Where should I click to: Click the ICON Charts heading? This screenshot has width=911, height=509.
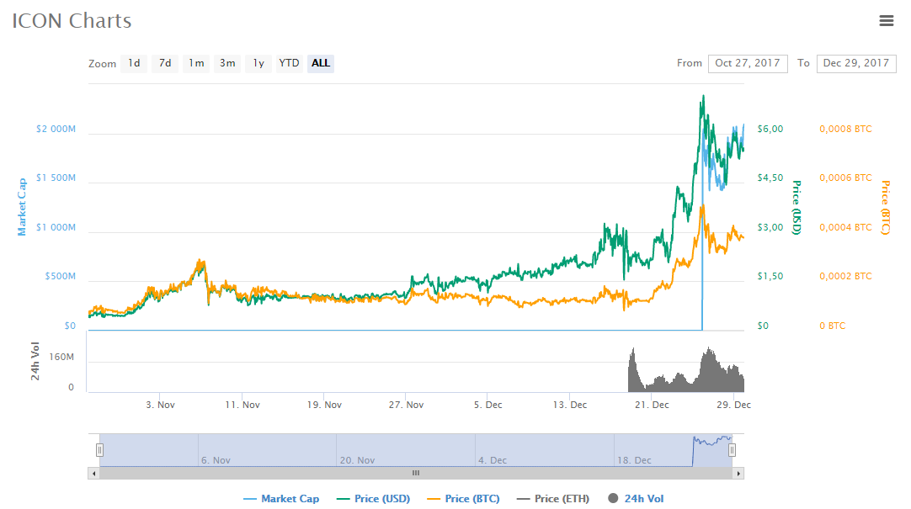72,21
